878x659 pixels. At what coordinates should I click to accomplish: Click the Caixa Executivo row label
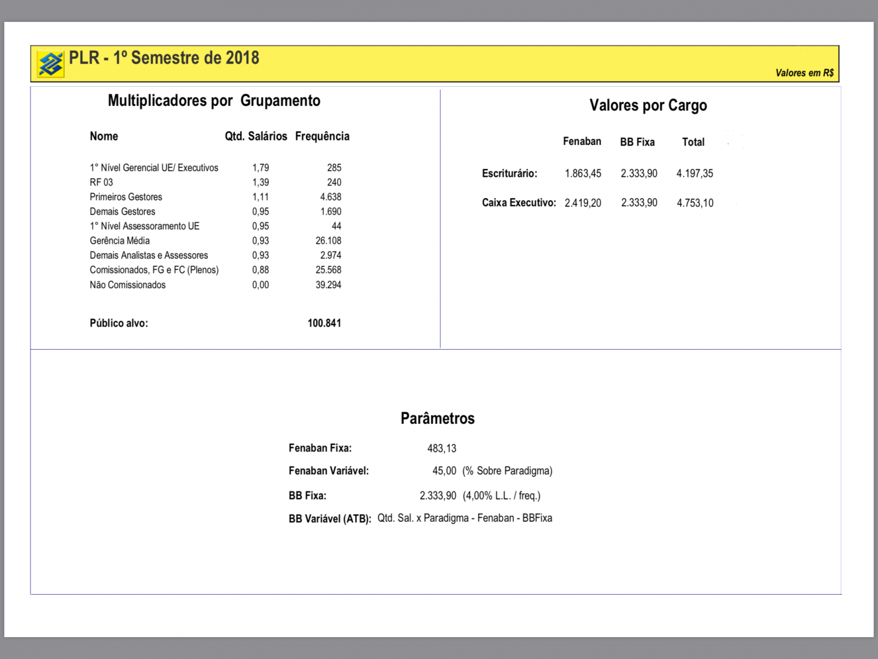click(x=519, y=203)
